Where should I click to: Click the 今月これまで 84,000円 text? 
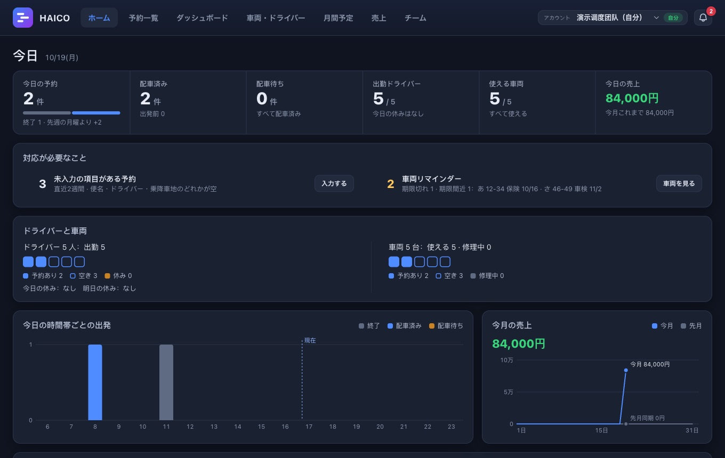click(640, 113)
